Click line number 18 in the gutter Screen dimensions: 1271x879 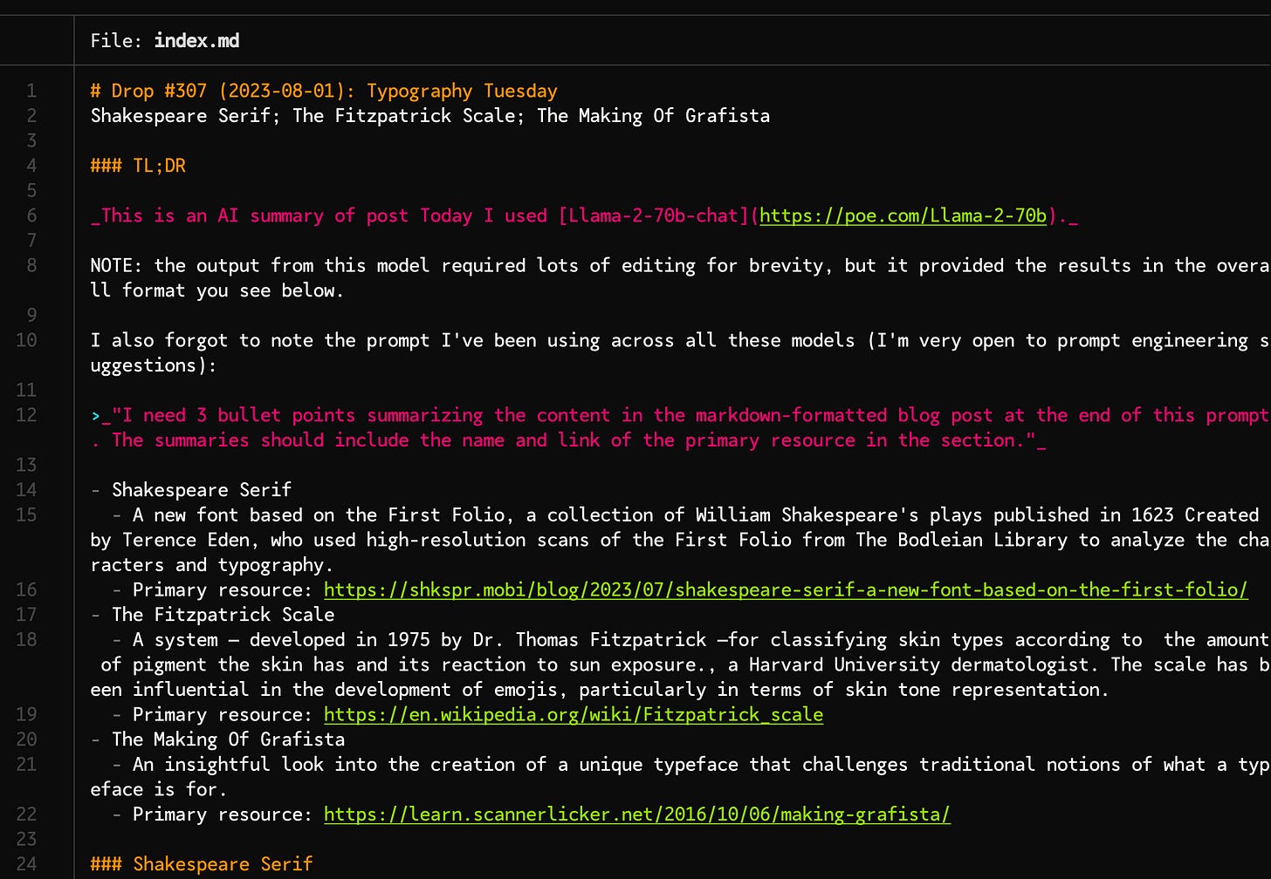26,639
